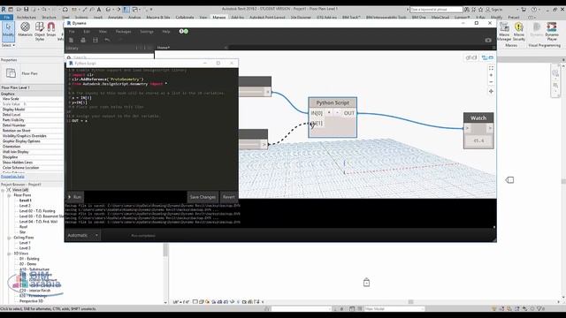The width and height of the screenshot is (566, 318).
Task: Open Dynamo View menu
Action: pyautogui.click(x=103, y=32)
